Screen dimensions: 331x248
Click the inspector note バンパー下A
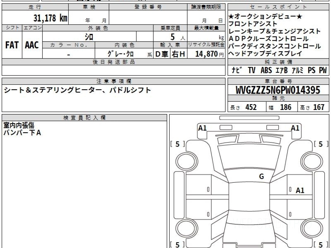(x=22, y=133)
